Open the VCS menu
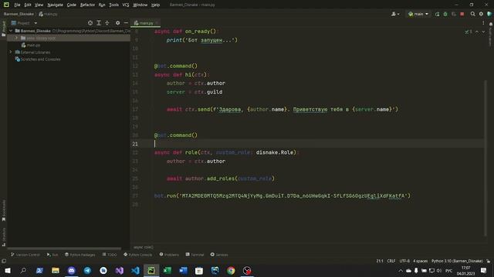This screenshot has width=494, height=277. [x=126, y=5]
